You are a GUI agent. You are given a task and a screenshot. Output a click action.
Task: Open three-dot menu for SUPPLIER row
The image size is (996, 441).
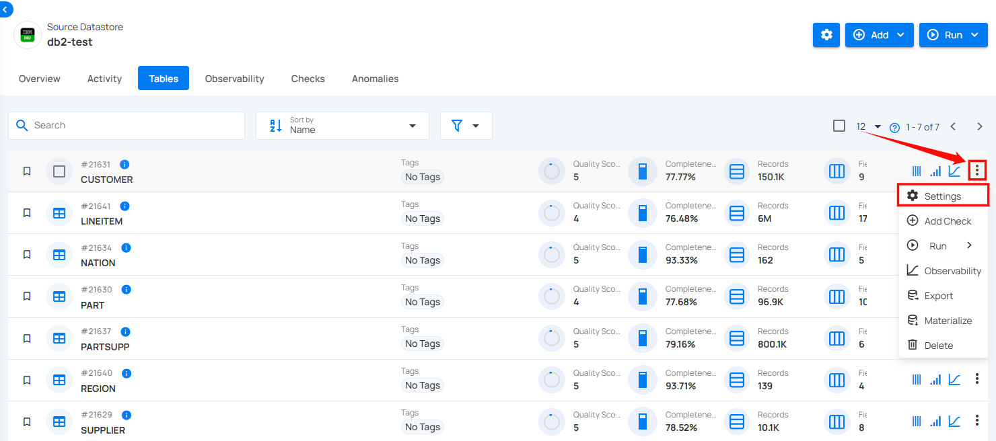[x=976, y=421]
